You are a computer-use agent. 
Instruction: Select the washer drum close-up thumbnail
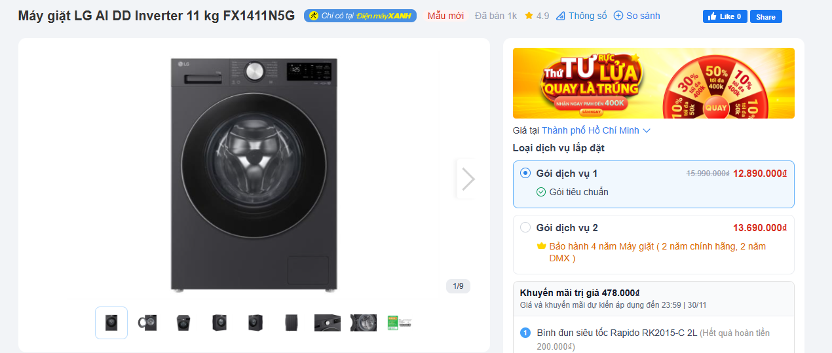pyautogui.click(x=363, y=323)
